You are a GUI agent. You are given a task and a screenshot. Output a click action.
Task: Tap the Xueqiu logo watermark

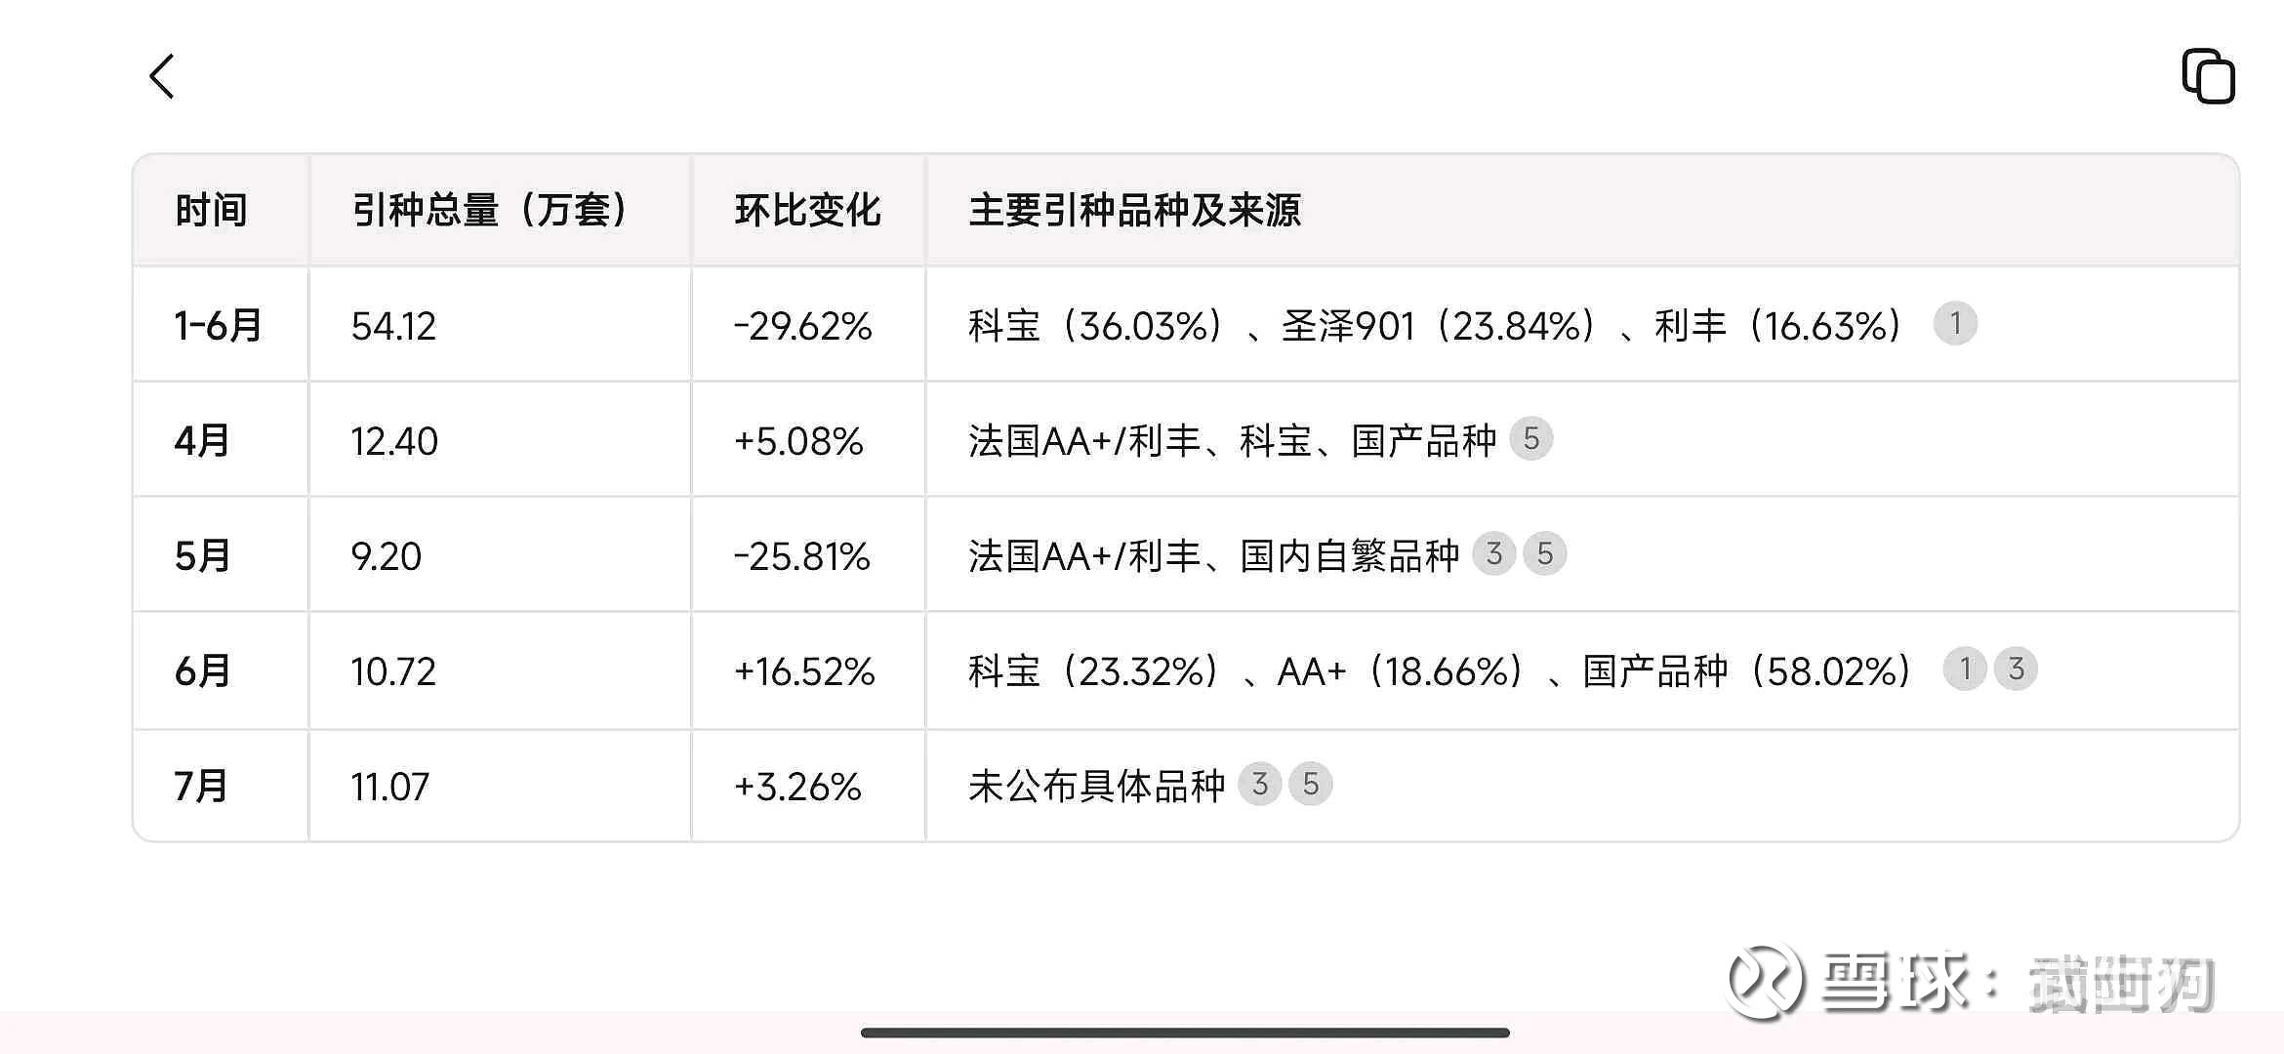(x=1766, y=981)
